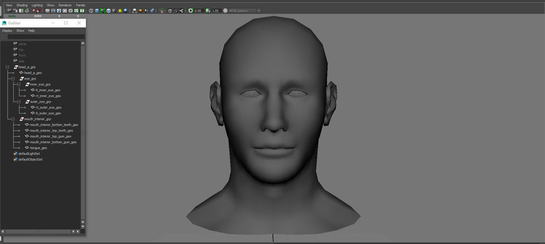Select the persp camera in the Outliner

click(x=22, y=44)
